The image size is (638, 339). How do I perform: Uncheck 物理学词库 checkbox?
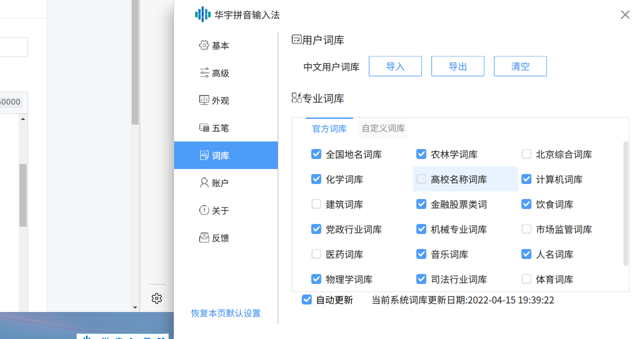point(316,279)
